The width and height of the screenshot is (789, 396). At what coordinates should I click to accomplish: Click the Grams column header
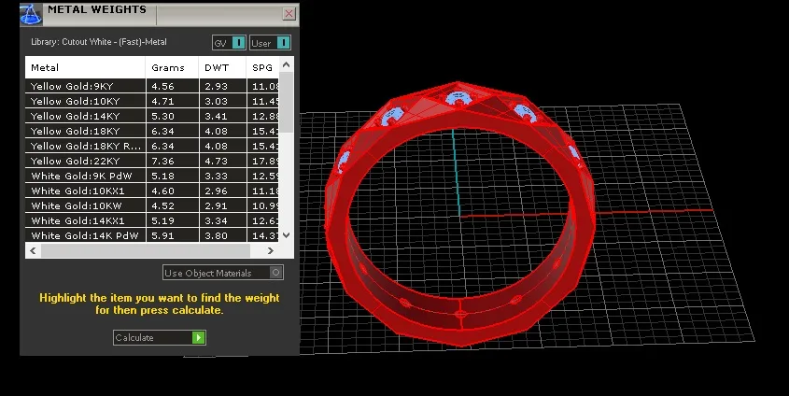click(172, 67)
